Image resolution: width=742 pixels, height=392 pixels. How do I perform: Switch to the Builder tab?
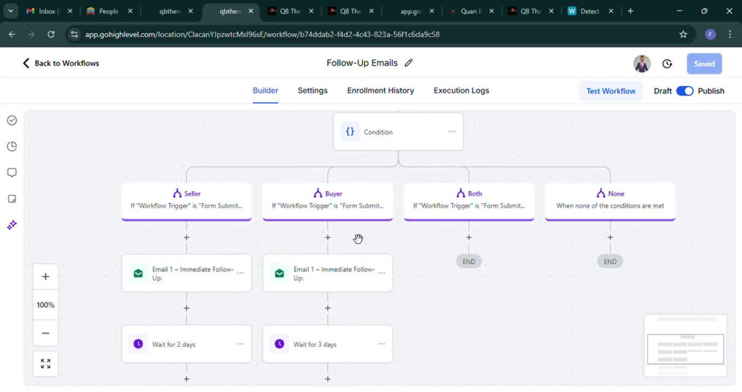[x=265, y=90]
